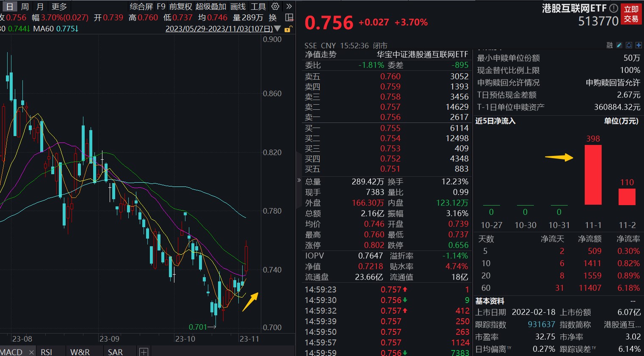Image resolution: width=644 pixels, height=356 pixels.
Task: Add a new indicator plus box
Action: (144, 352)
